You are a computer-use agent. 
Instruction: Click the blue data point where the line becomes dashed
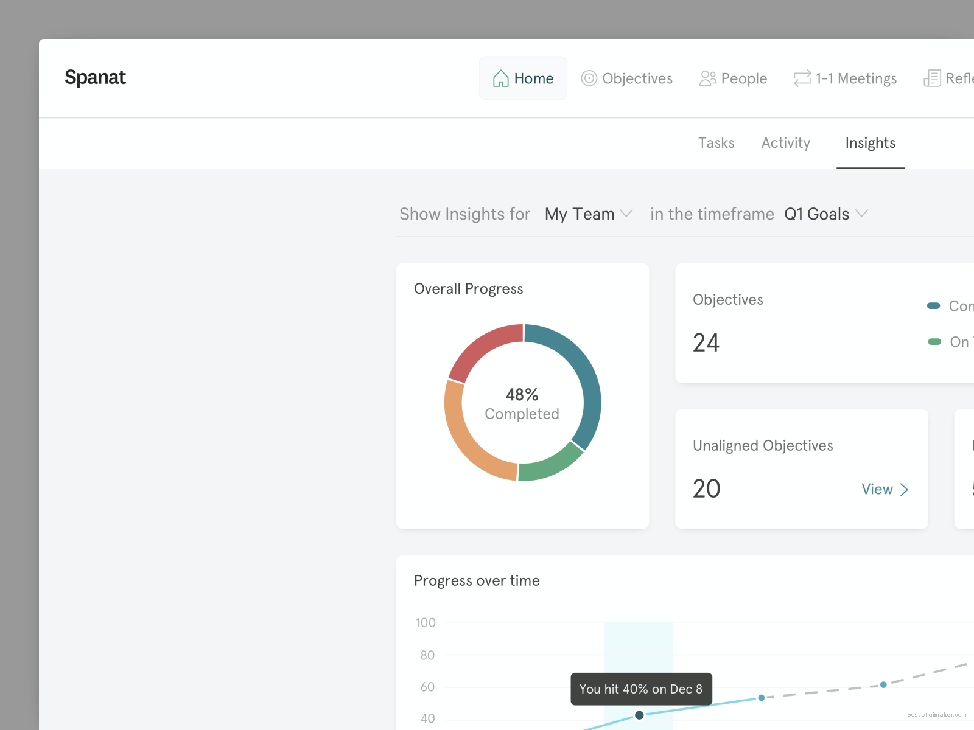(761, 698)
